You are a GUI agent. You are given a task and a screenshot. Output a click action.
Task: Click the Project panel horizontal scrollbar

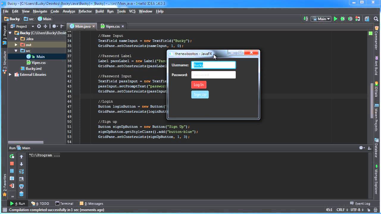point(26,142)
